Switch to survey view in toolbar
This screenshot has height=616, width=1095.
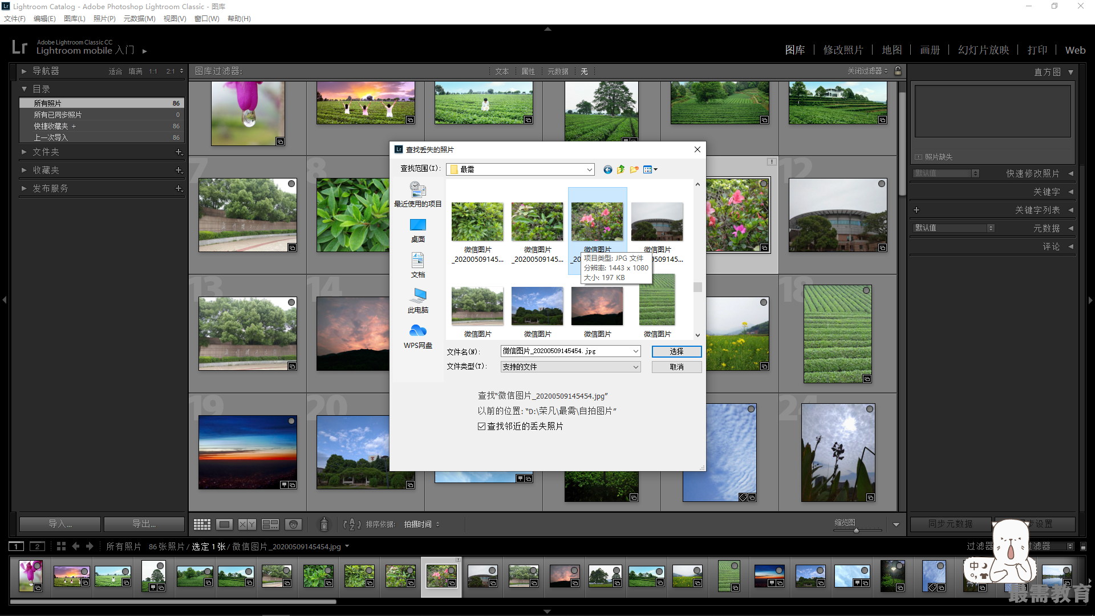pos(270,524)
